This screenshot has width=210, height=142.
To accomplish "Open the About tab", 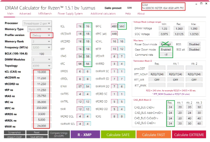I will click(141, 14).
